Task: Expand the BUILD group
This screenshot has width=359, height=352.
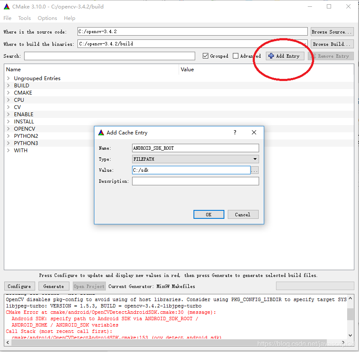Action: coord(8,85)
